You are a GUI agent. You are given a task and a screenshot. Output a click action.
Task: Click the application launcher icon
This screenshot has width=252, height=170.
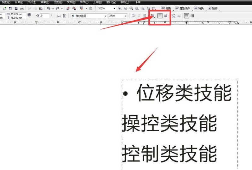tap(82, 9)
